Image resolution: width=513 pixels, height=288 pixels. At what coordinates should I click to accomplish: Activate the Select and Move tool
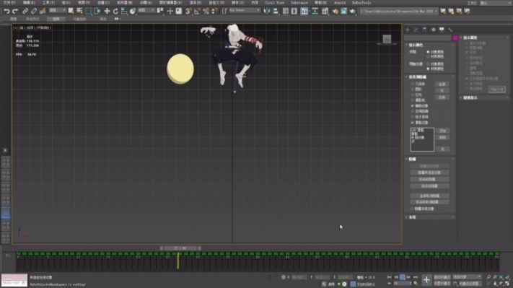click(107, 11)
